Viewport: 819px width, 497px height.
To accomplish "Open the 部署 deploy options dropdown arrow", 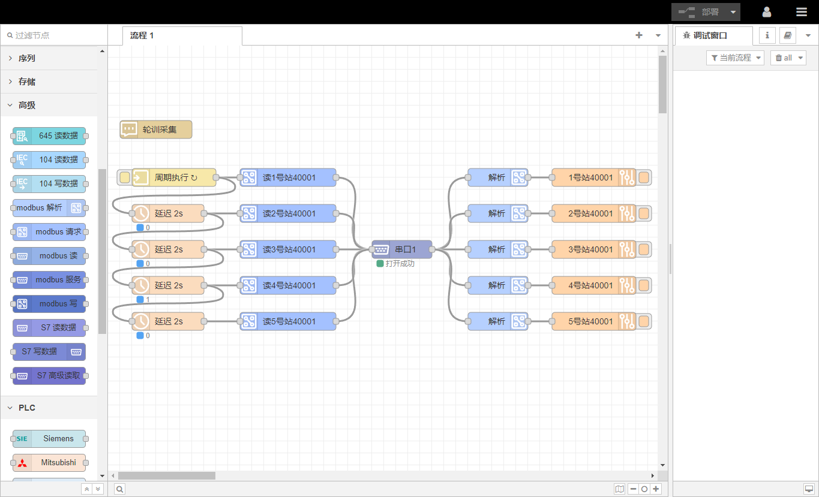I will tap(733, 12).
